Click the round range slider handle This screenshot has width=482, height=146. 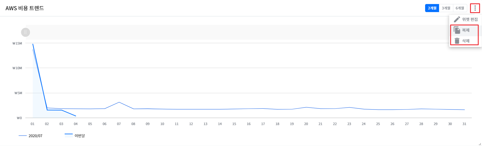coord(25,32)
